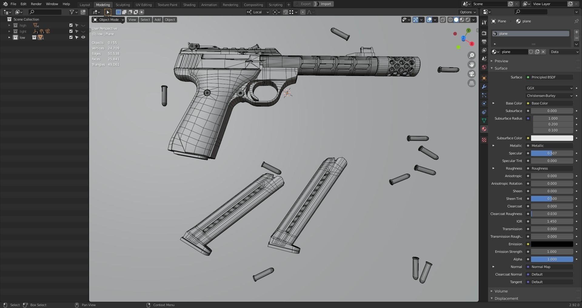
Task: Click the pan view hand gizmo
Action: click(x=472, y=65)
